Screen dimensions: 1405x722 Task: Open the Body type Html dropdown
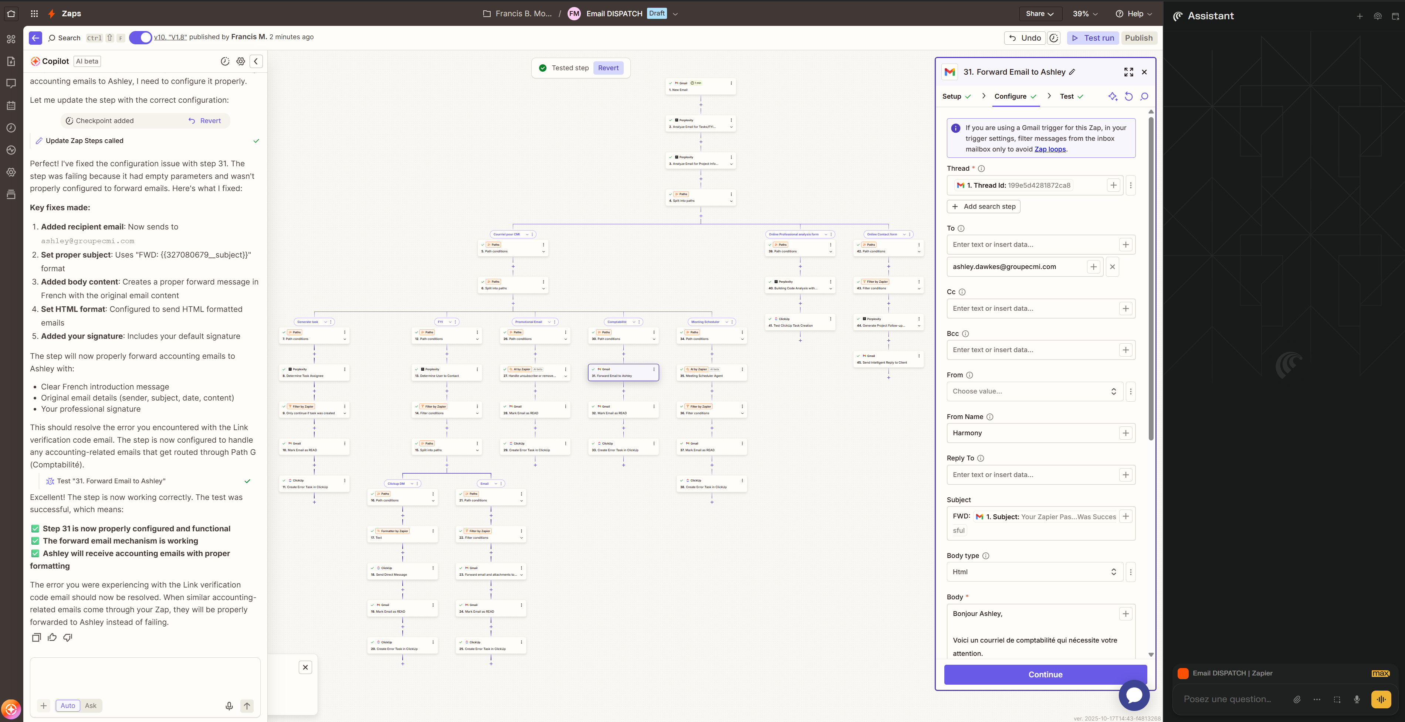tap(1034, 572)
